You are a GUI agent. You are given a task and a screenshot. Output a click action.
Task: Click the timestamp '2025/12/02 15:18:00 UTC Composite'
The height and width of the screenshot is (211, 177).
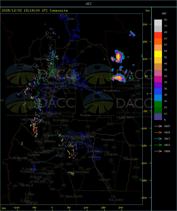point(35,10)
